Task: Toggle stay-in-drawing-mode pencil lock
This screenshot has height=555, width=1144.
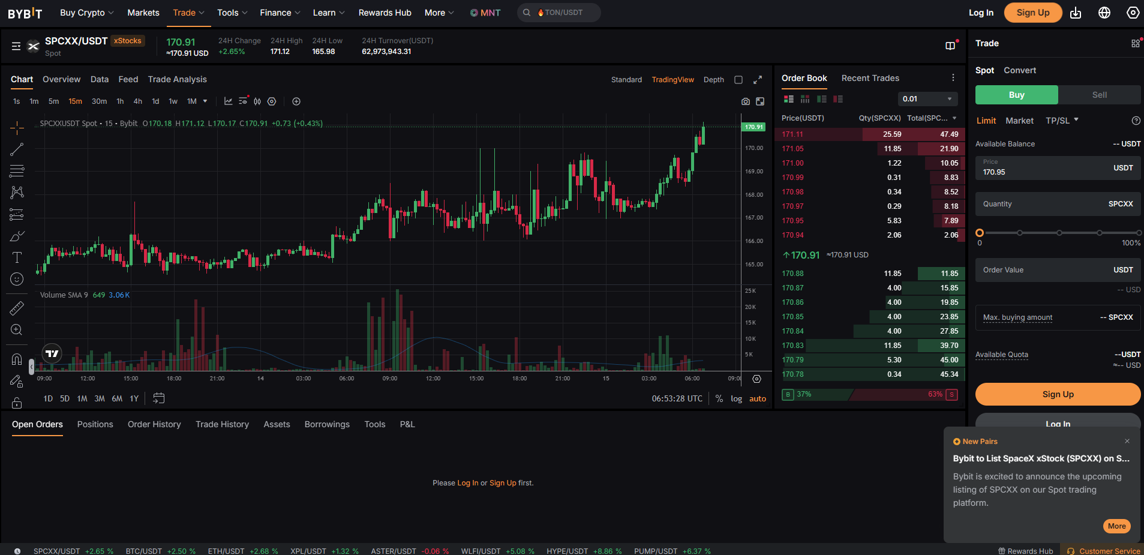Action: pos(17,381)
